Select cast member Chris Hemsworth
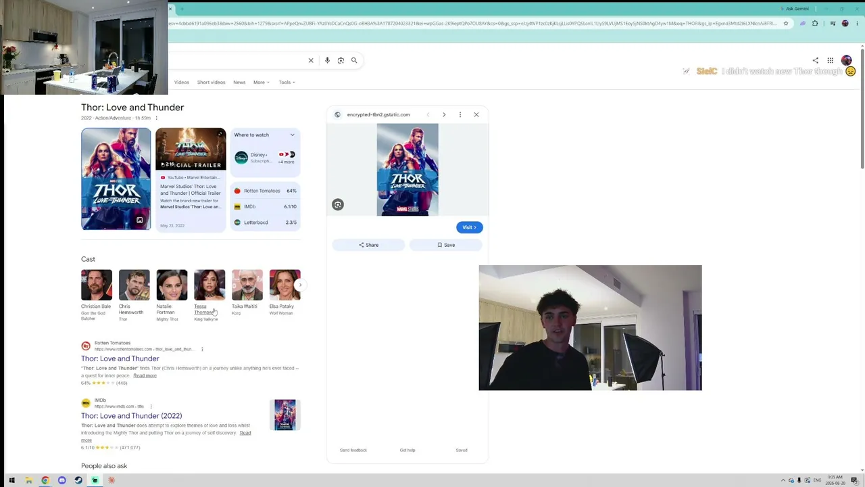 [134, 295]
